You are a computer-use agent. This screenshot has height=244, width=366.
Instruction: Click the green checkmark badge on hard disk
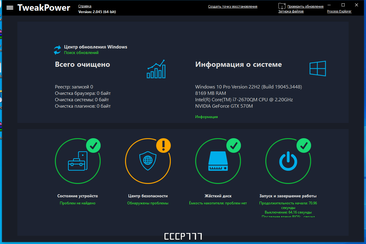[234, 146]
